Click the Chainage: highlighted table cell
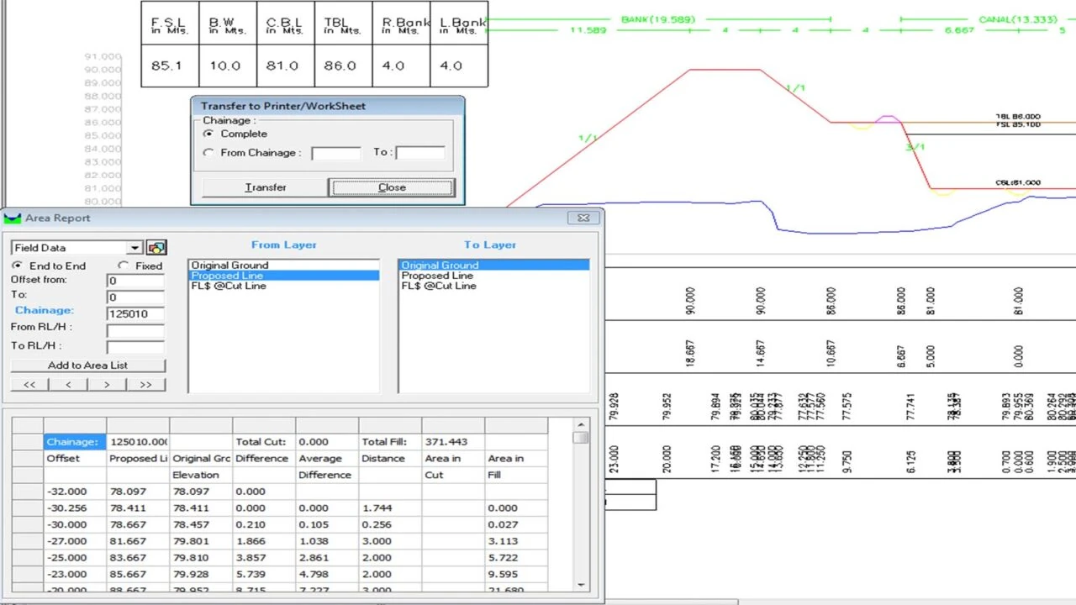The width and height of the screenshot is (1076, 605). coord(75,441)
